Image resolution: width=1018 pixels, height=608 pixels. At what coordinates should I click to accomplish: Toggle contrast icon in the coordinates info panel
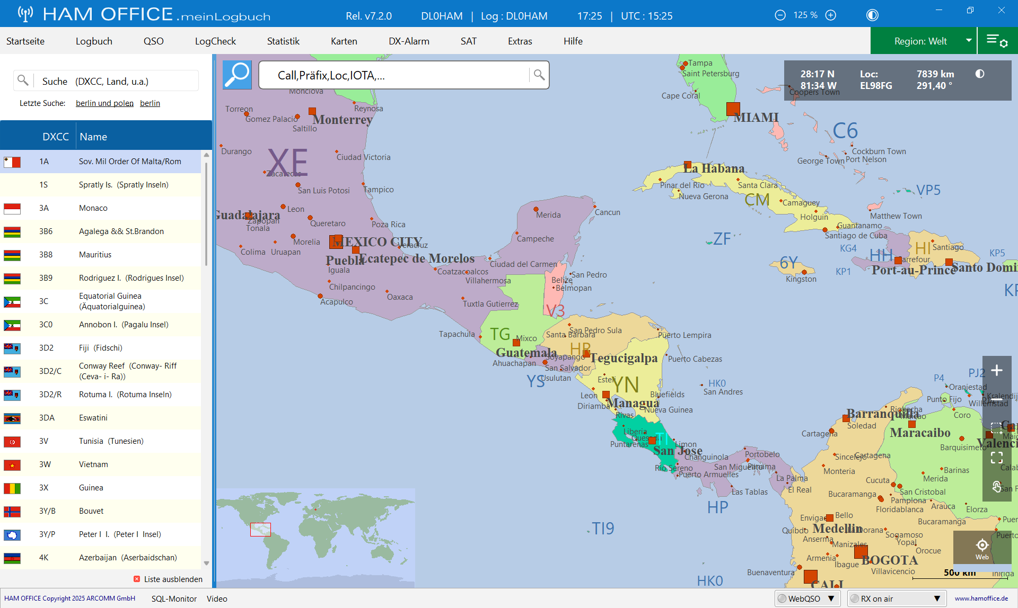(980, 74)
